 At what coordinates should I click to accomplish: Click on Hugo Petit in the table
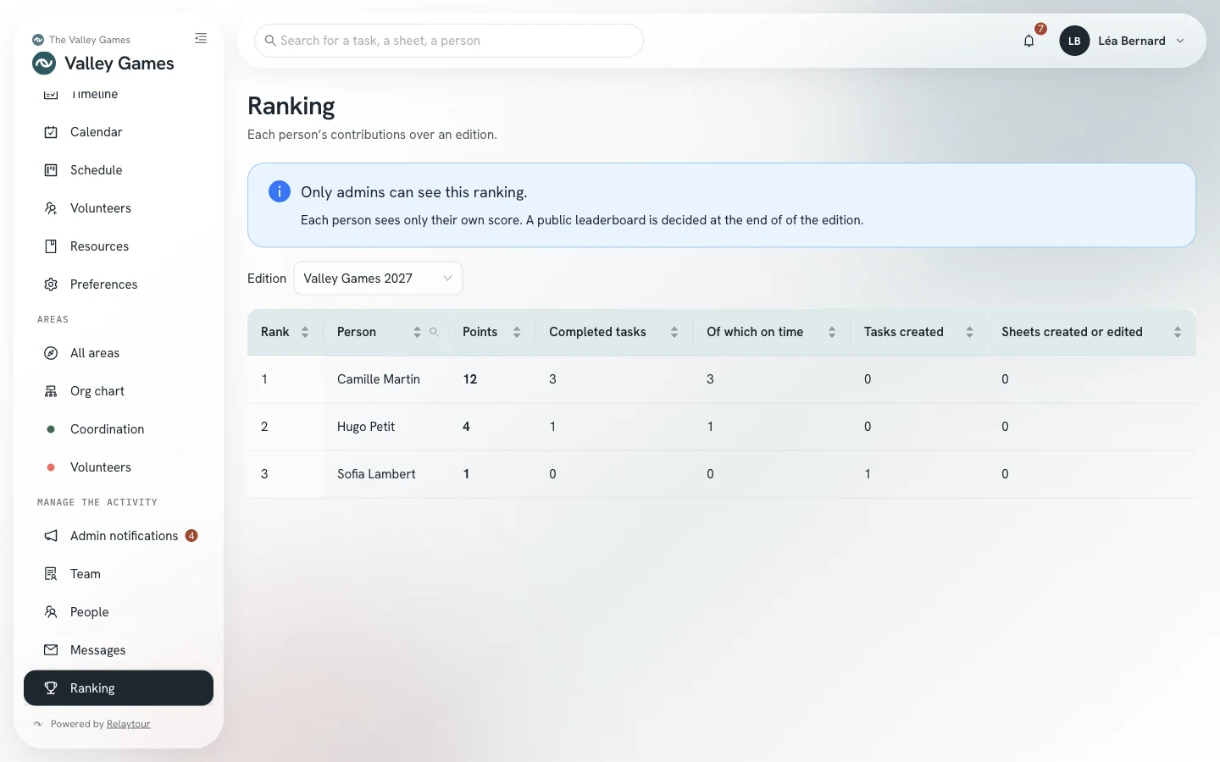pyautogui.click(x=366, y=427)
